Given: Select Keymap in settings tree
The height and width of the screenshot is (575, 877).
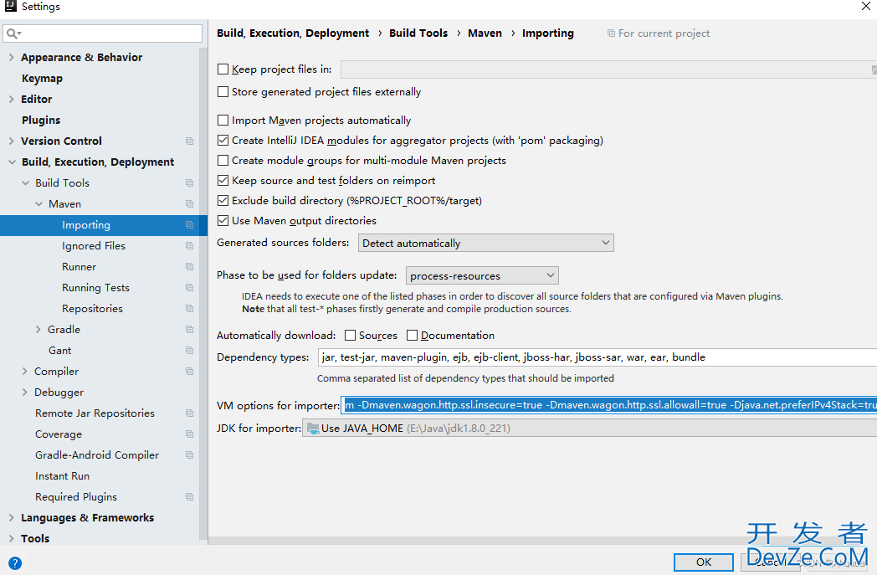Looking at the screenshot, I should point(42,79).
